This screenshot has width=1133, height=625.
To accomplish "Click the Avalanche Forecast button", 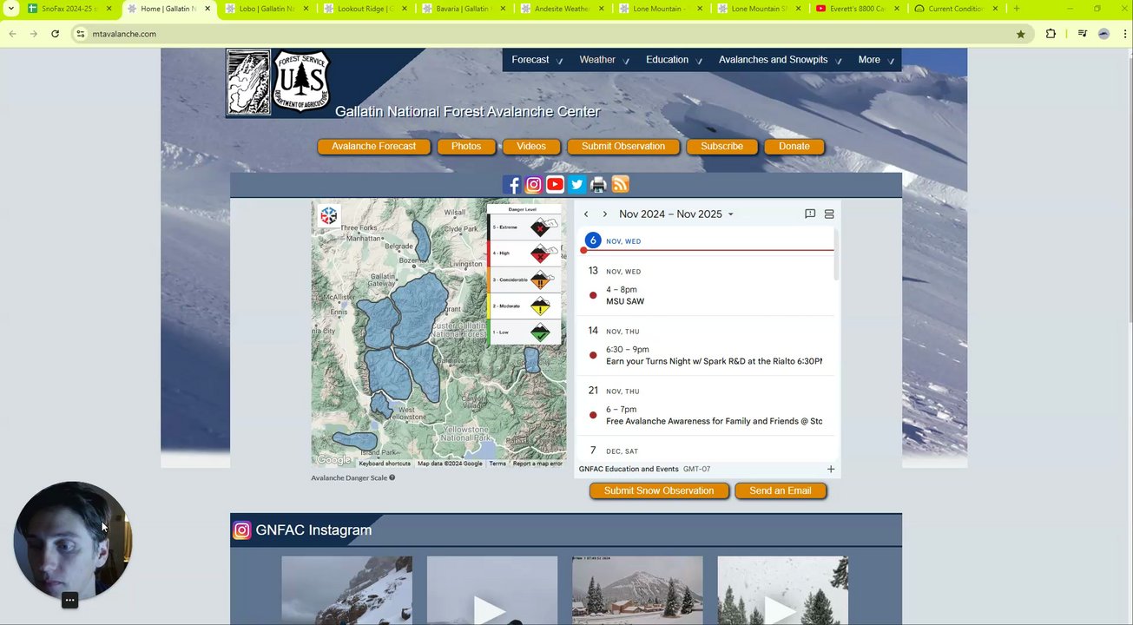I will click(373, 147).
